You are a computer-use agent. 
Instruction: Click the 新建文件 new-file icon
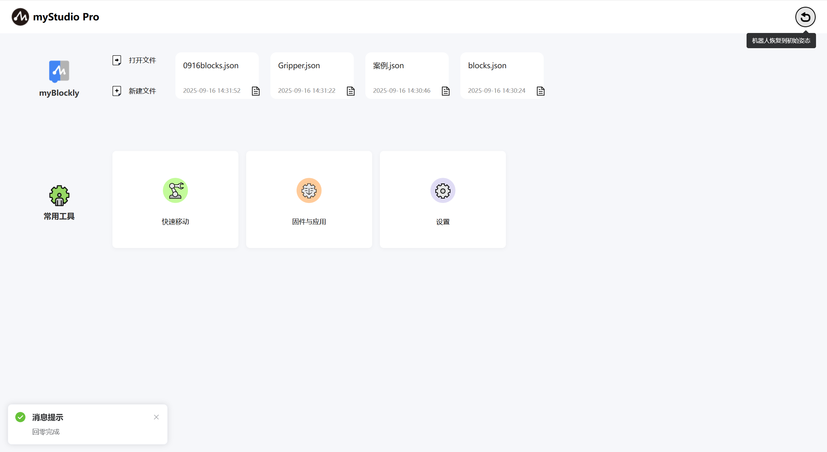117,91
